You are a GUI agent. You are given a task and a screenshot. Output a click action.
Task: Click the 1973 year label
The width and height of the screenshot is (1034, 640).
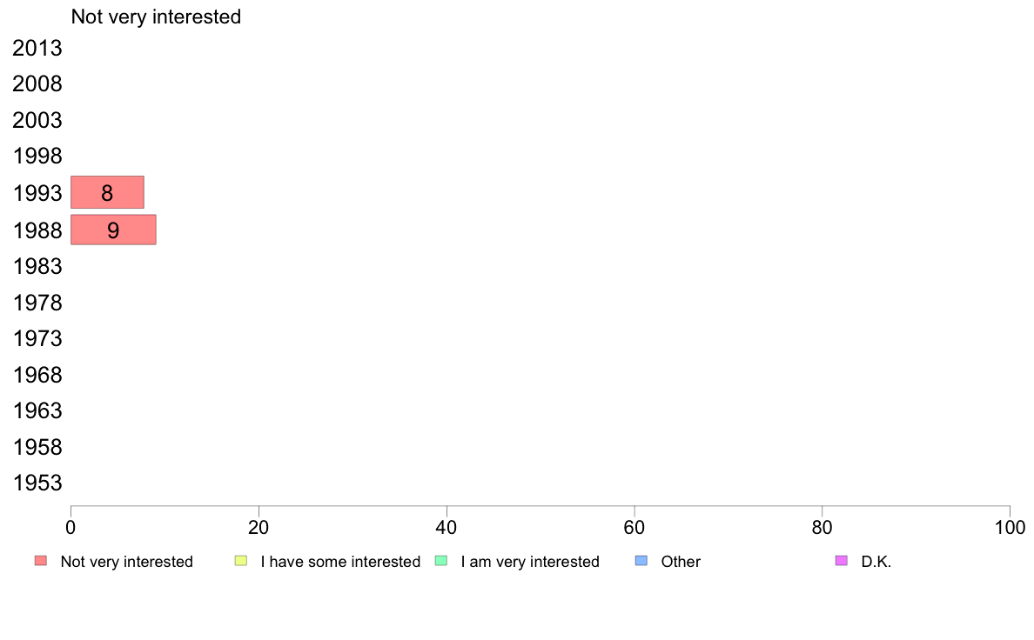37,338
